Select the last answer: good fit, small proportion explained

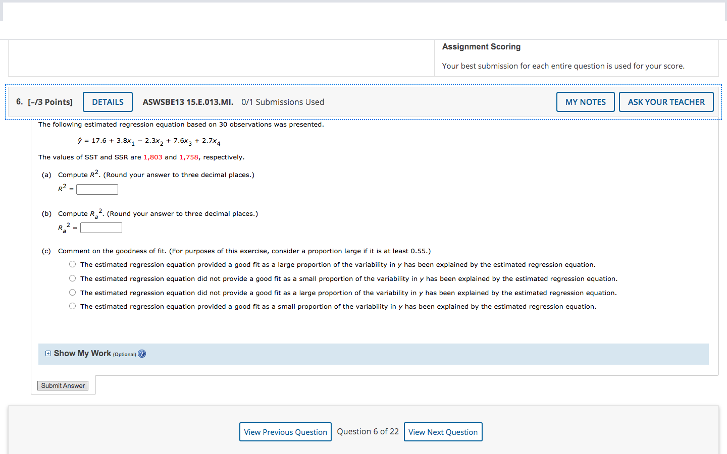point(72,306)
